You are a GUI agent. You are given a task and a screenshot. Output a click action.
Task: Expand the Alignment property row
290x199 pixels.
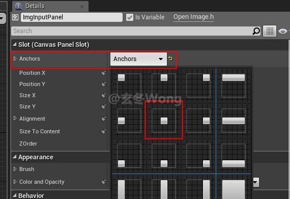pos(15,118)
